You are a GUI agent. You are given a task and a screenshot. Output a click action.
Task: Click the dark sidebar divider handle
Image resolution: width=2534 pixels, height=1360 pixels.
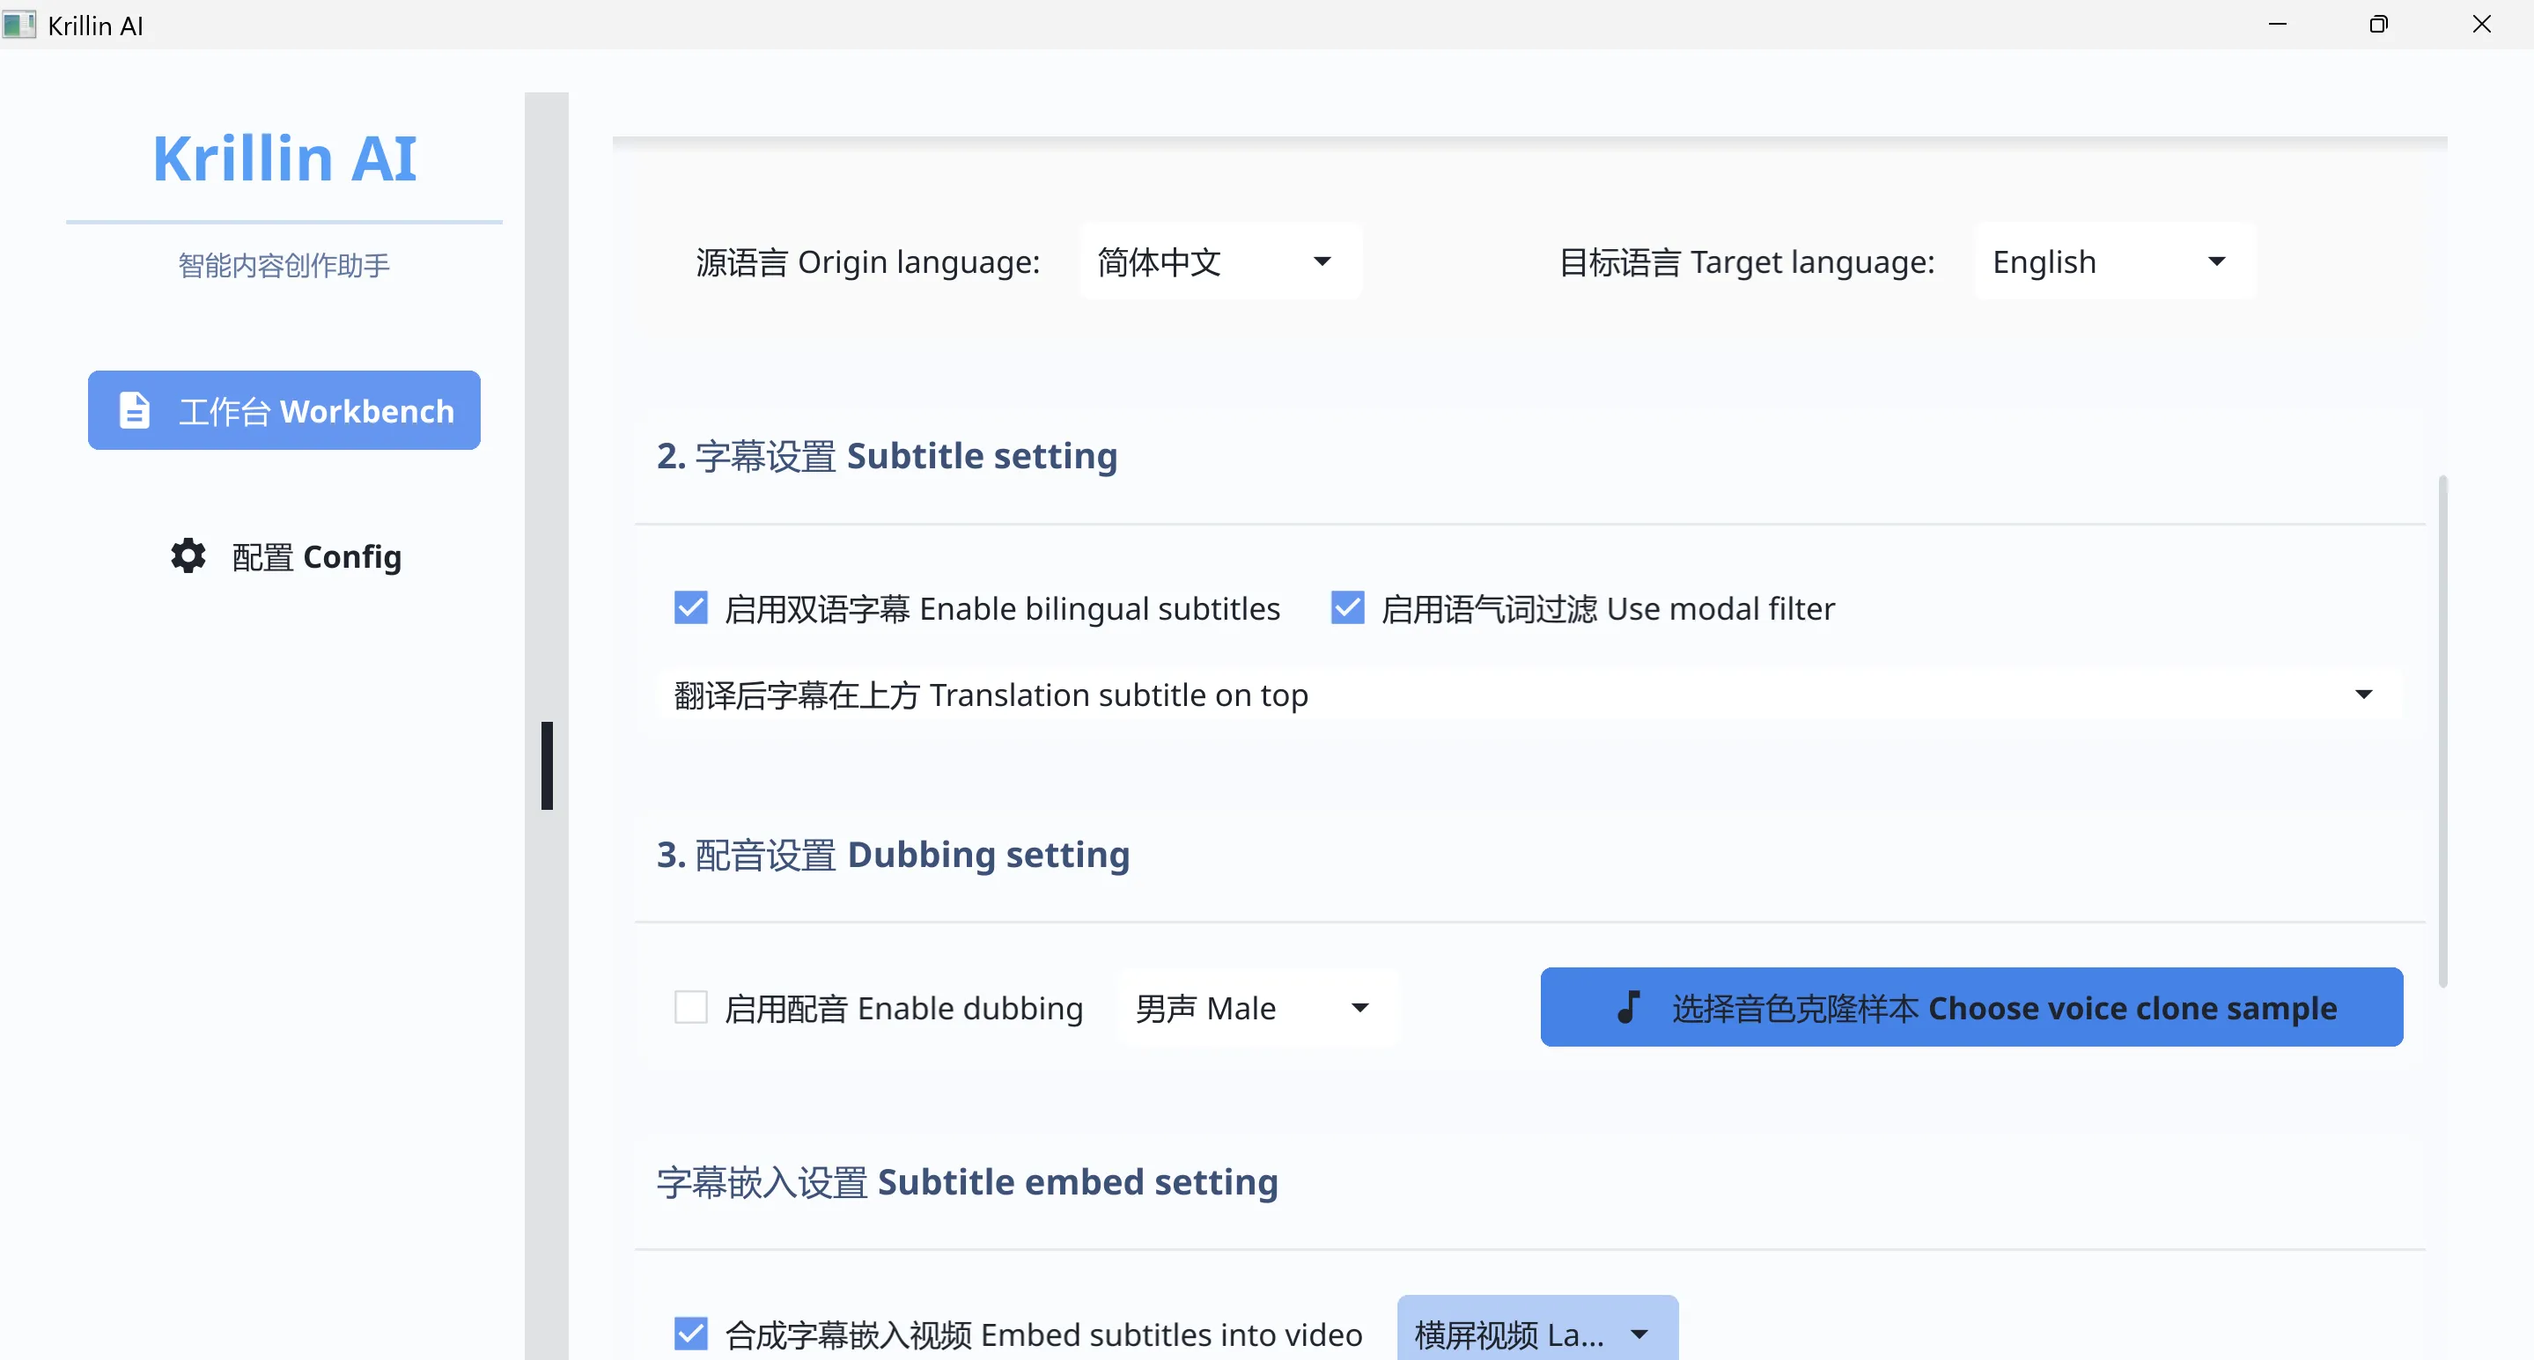point(547,766)
